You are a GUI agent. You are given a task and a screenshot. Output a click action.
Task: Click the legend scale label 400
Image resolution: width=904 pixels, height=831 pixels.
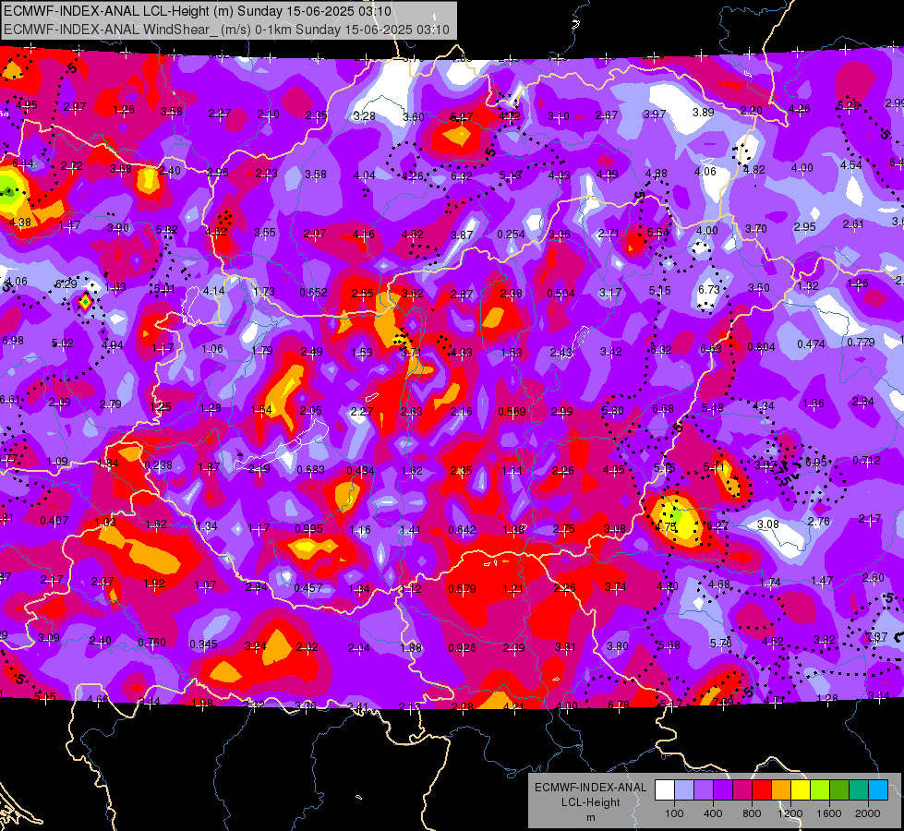coord(713,813)
